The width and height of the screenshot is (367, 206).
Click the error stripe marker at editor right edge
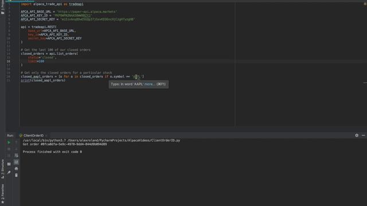(x=365, y=82)
